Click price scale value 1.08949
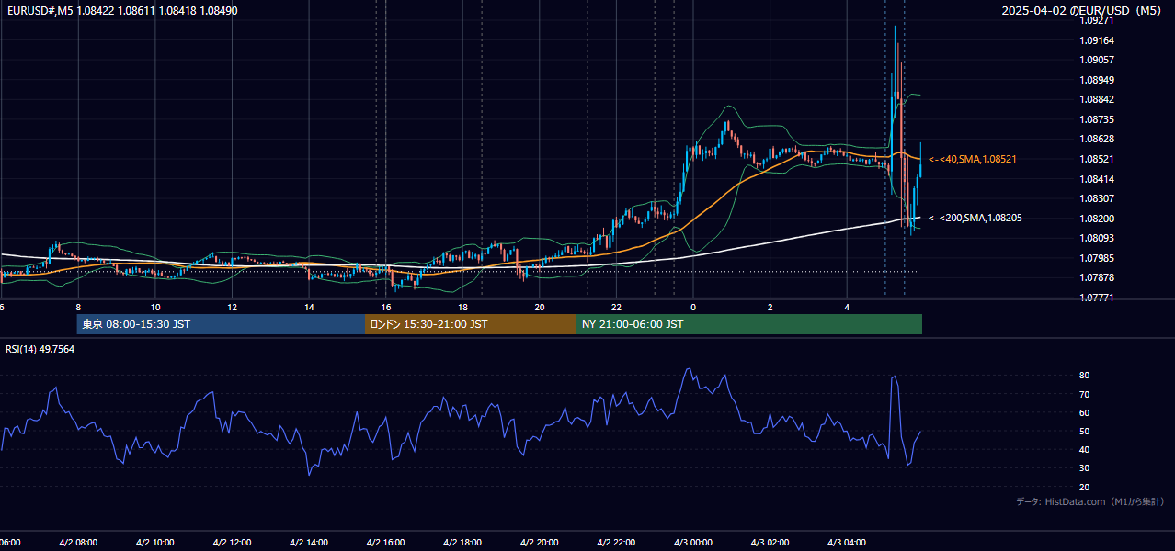This screenshot has height=551, width=1175. (1097, 80)
